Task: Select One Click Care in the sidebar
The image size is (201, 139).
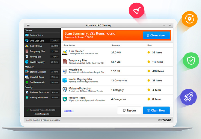Action: click(x=42, y=41)
